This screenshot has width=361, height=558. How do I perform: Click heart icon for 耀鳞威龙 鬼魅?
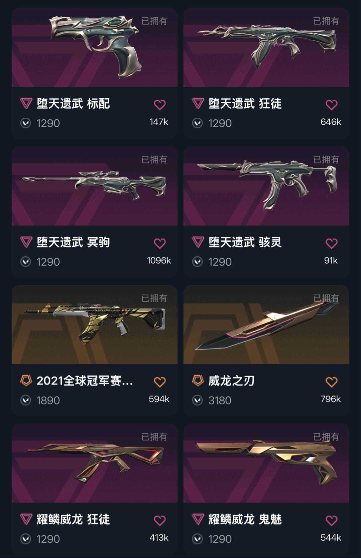coord(332,521)
